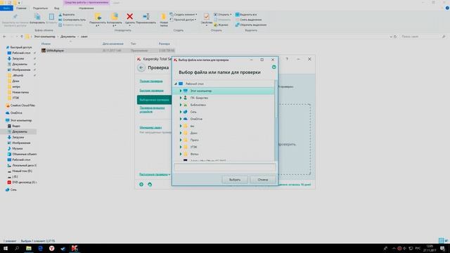The width and height of the screenshot is (450, 253).
Task: Click the path input field in the dialog
Action: click(225, 167)
